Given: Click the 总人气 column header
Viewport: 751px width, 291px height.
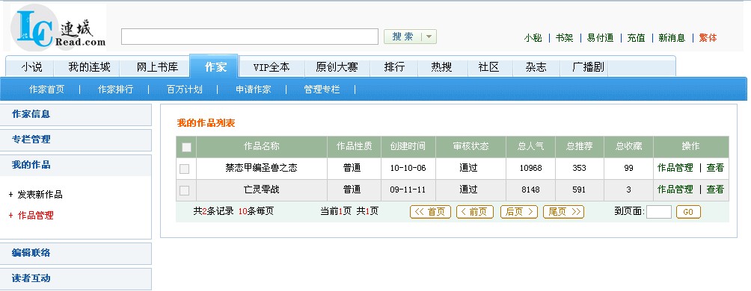Looking at the screenshot, I should click(x=530, y=147).
